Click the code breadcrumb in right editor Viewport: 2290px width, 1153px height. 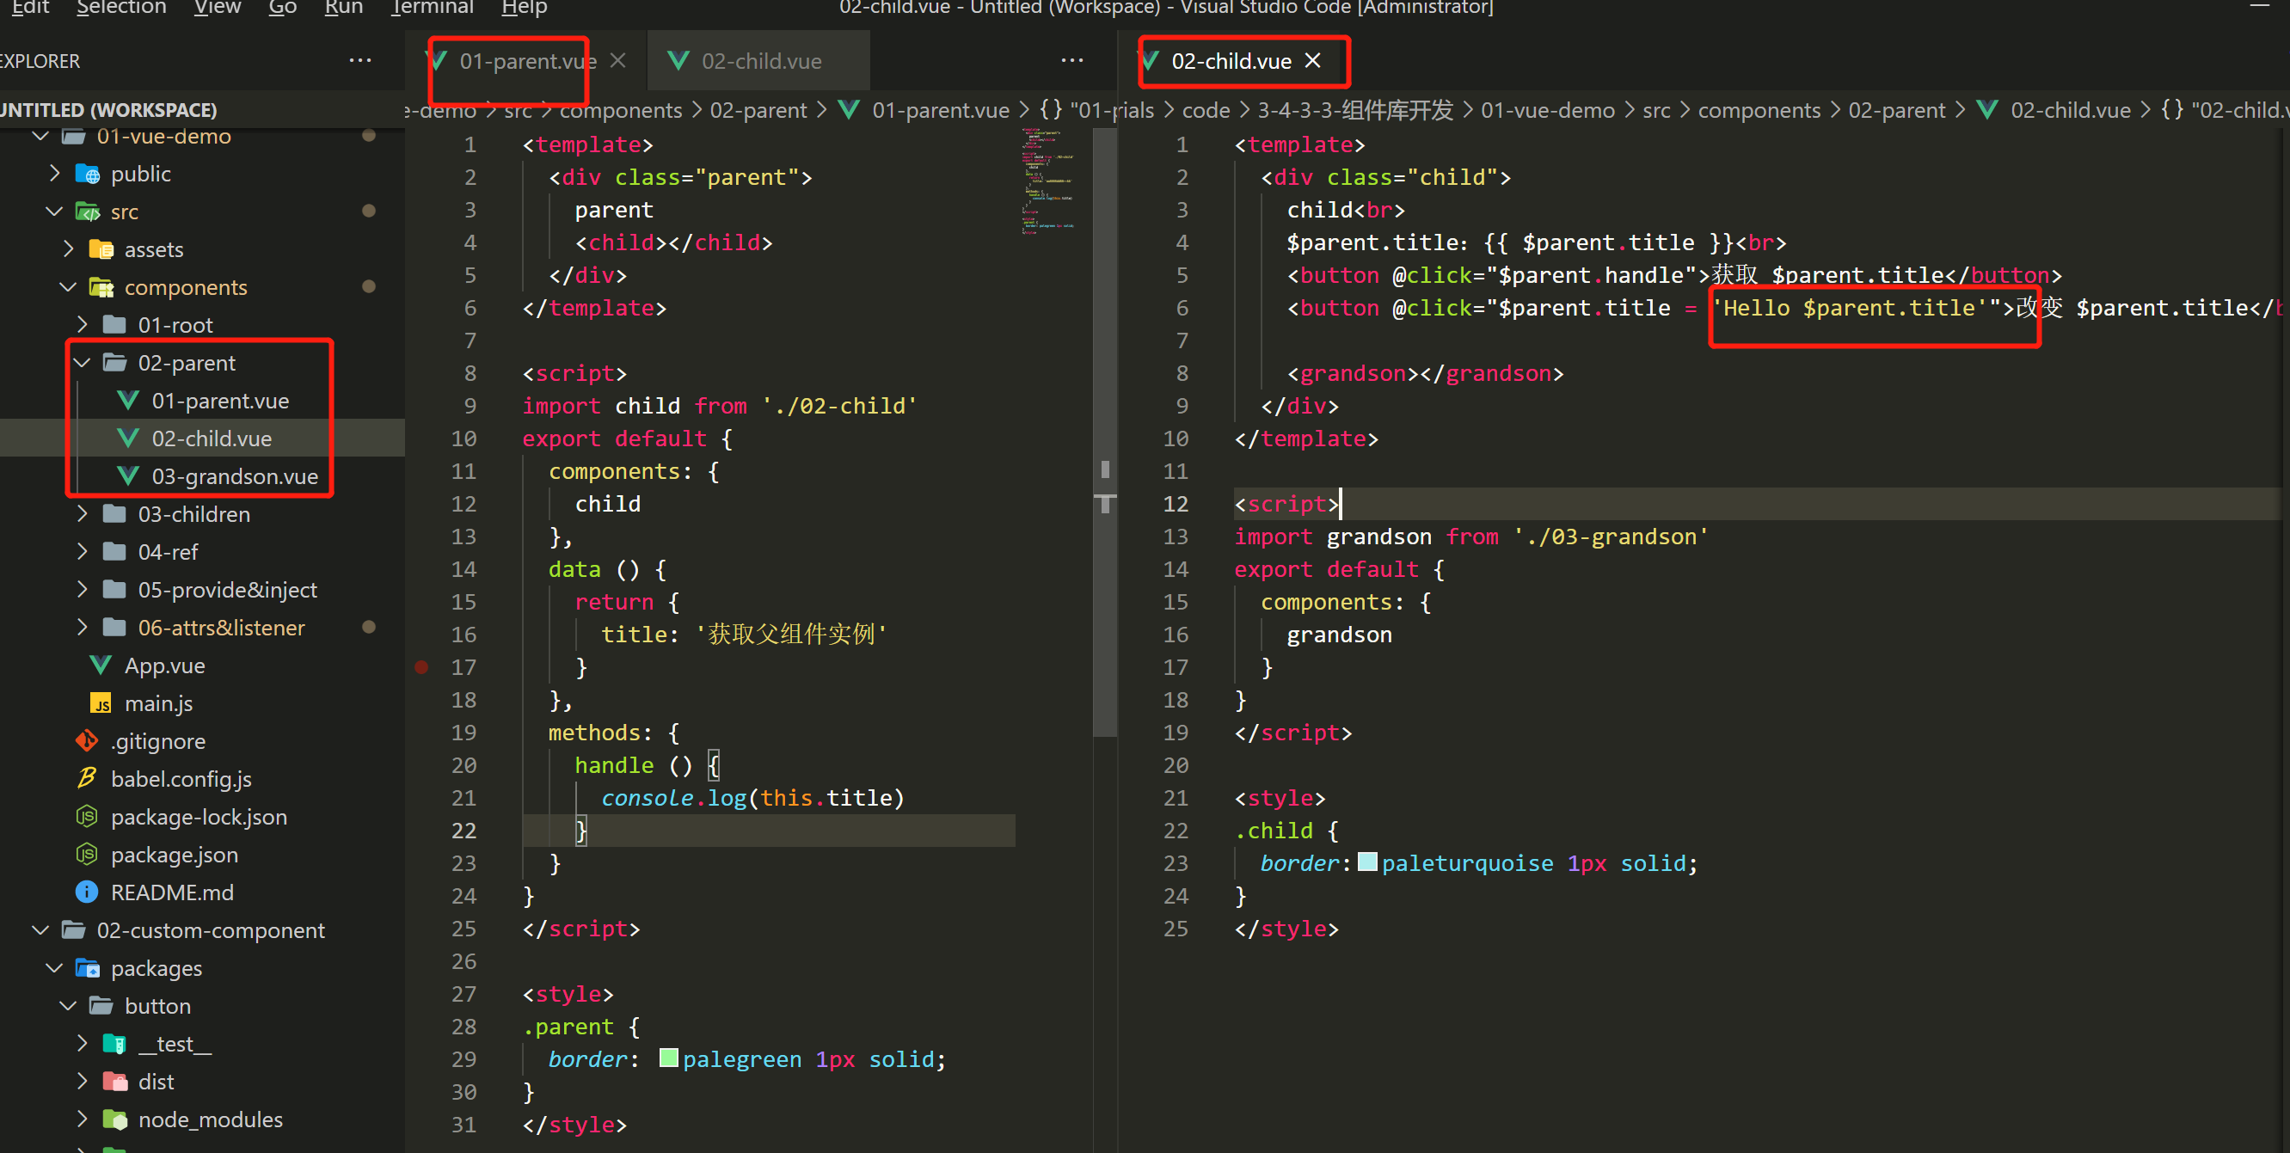tap(1206, 110)
